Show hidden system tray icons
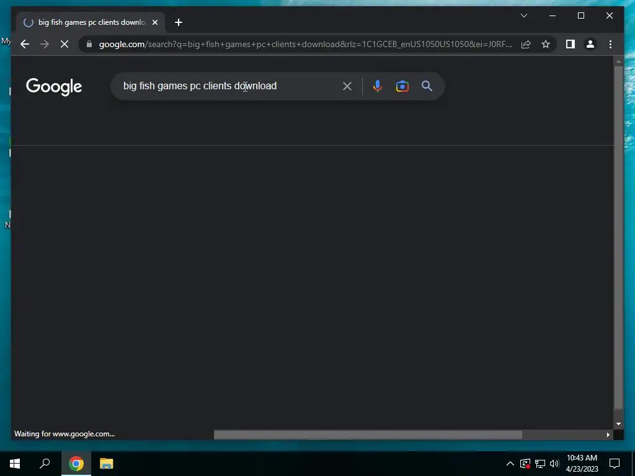Image resolution: width=635 pixels, height=476 pixels. pyautogui.click(x=510, y=464)
